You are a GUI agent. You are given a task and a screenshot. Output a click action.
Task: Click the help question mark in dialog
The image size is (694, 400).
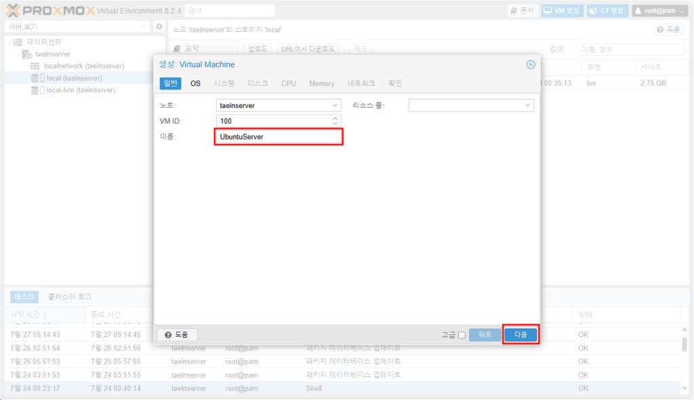[x=168, y=335]
